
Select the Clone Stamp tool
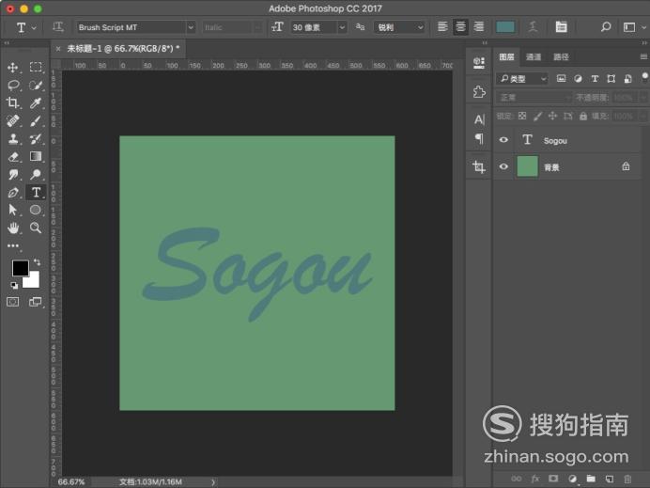(x=13, y=138)
